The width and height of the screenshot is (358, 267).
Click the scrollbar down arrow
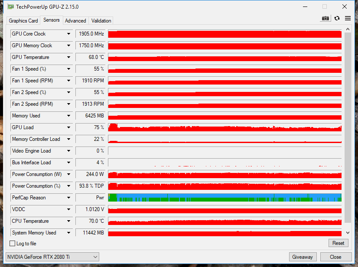[348, 233]
